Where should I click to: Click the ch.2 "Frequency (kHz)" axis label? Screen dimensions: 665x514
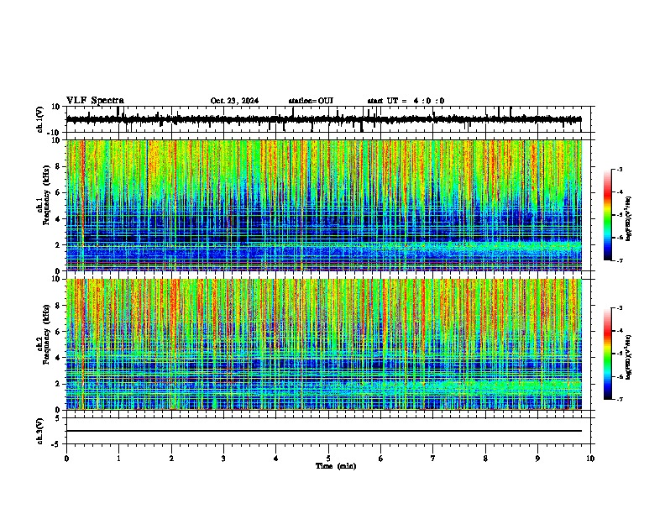[47, 334]
